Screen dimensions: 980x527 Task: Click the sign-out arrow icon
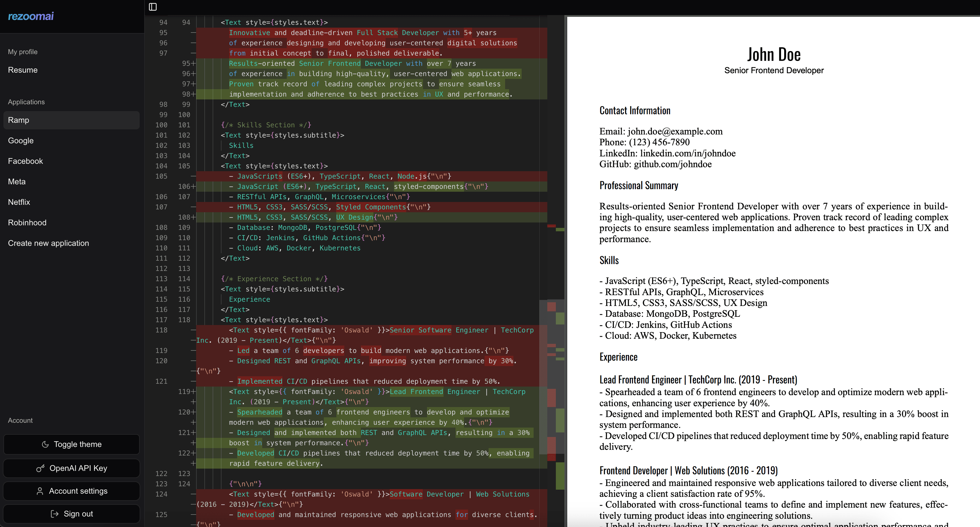pos(54,514)
